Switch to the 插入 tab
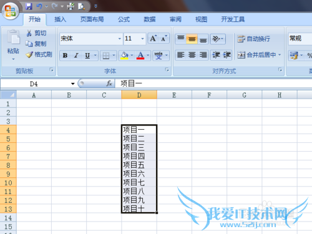This screenshot has height=234, width=312. click(x=60, y=19)
